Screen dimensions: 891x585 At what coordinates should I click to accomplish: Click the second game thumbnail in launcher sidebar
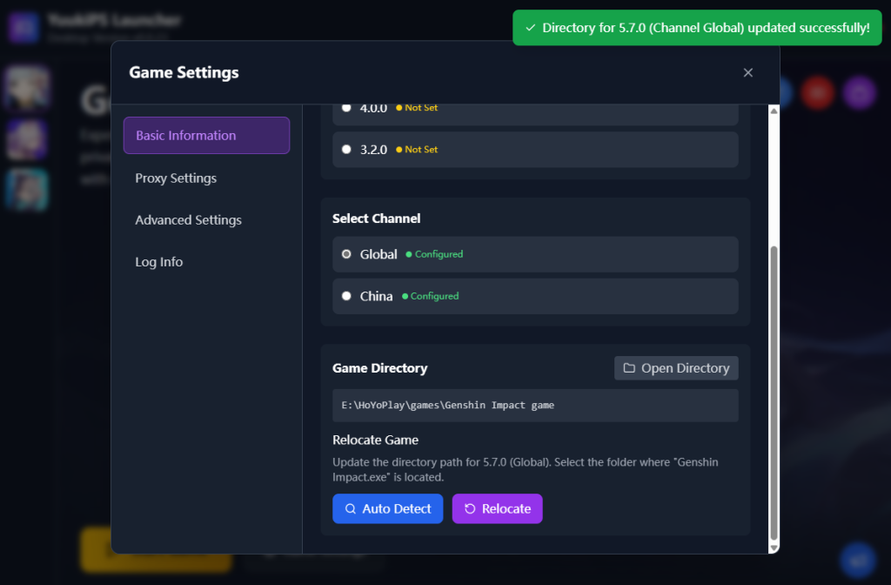point(27,138)
